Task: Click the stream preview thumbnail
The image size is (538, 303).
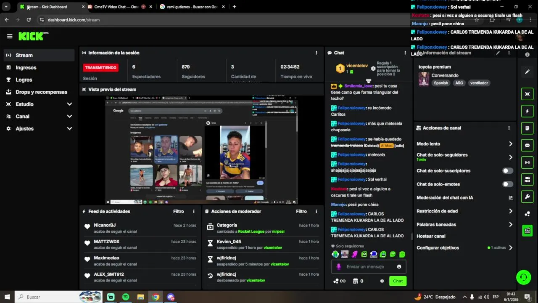Action: click(x=201, y=150)
